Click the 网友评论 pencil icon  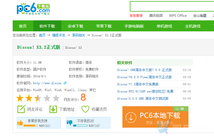[21, 109]
